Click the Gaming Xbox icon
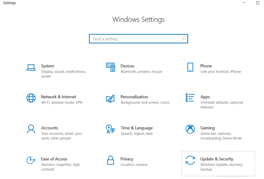This screenshot has height=179, width=264. click(x=190, y=129)
